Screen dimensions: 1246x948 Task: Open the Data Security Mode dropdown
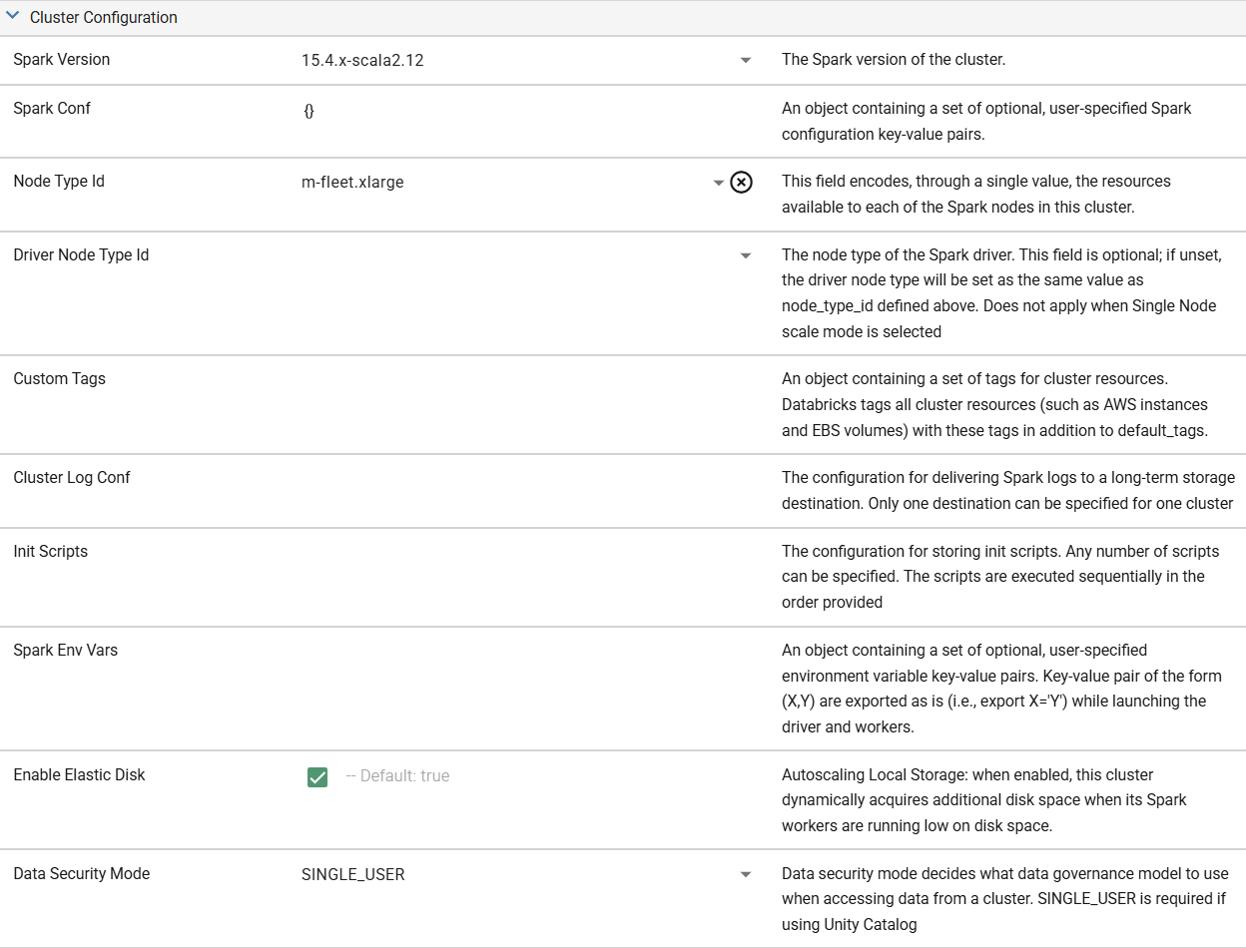point(746,874)
